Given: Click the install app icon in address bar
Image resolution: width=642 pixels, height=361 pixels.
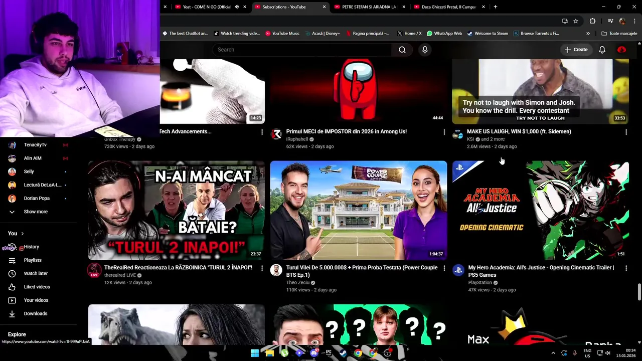Looking at the screenshot, I should pos(565,21).
